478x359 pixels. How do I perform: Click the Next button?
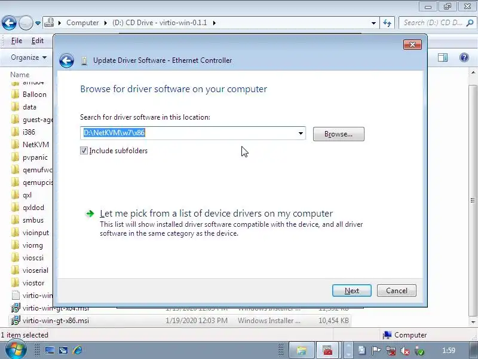352,291
